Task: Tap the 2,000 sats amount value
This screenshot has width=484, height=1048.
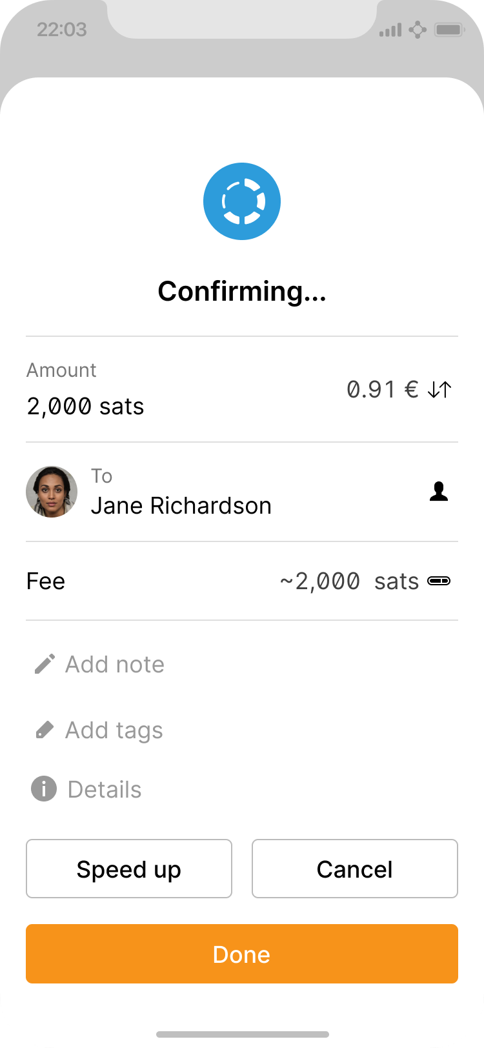Action: point(85,406)
